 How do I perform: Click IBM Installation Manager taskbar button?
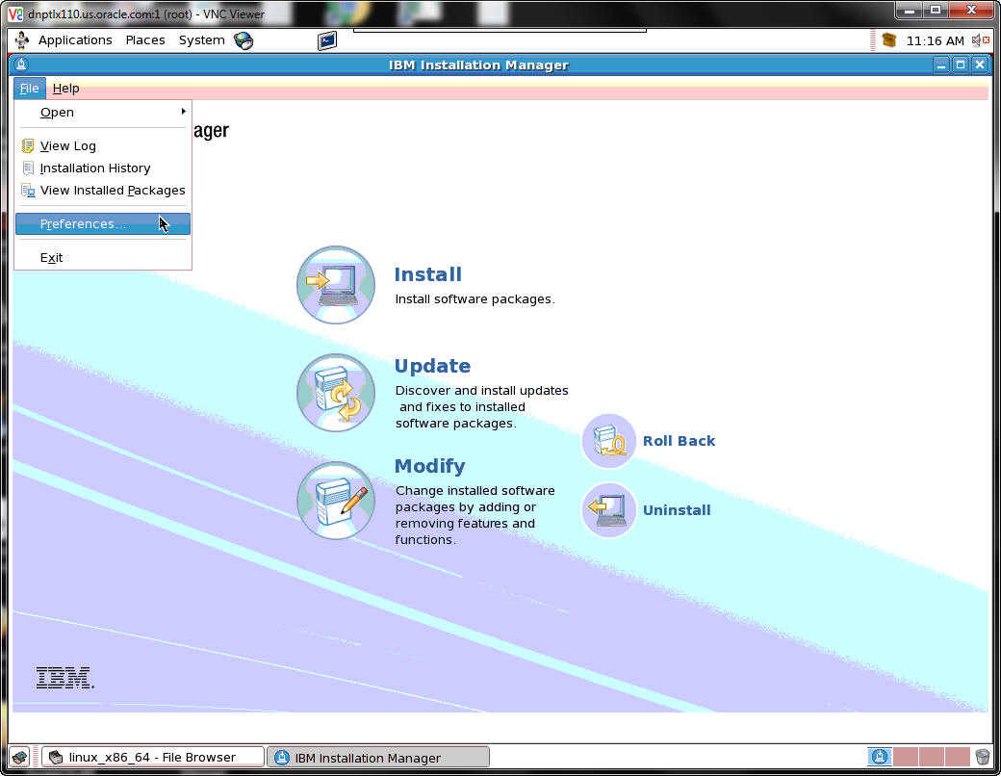(378, 758)
